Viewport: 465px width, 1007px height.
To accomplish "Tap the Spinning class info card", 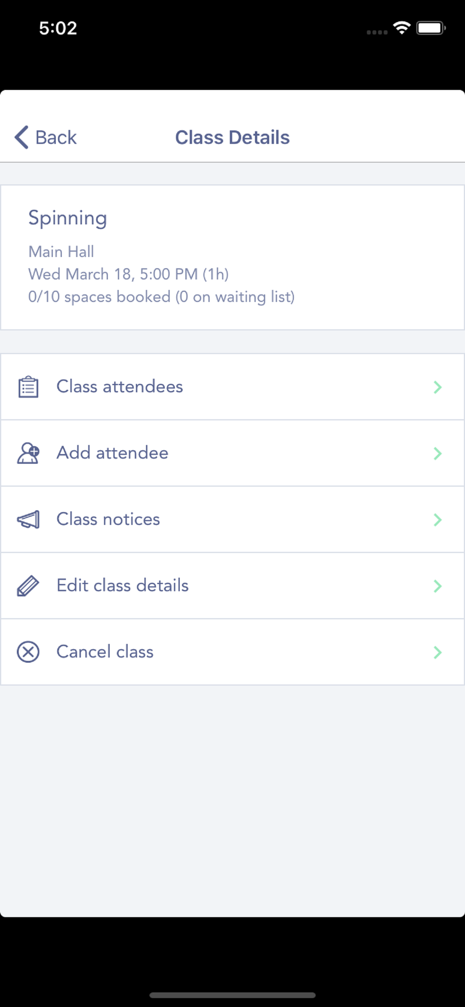I will pyautogui.click(x=232, y=258).
